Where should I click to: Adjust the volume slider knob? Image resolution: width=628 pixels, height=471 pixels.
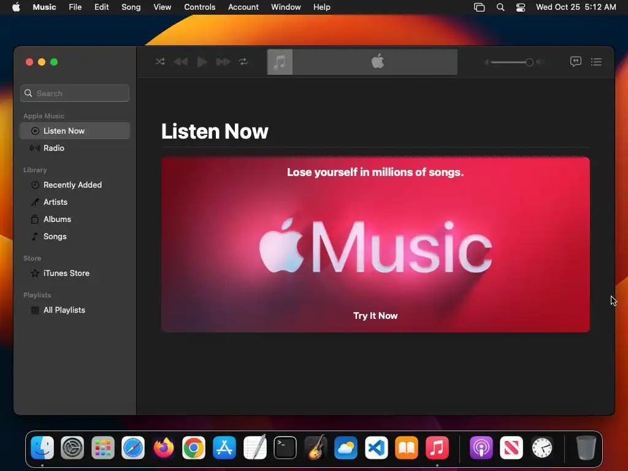pyautogui.click(x=529, y=62)
